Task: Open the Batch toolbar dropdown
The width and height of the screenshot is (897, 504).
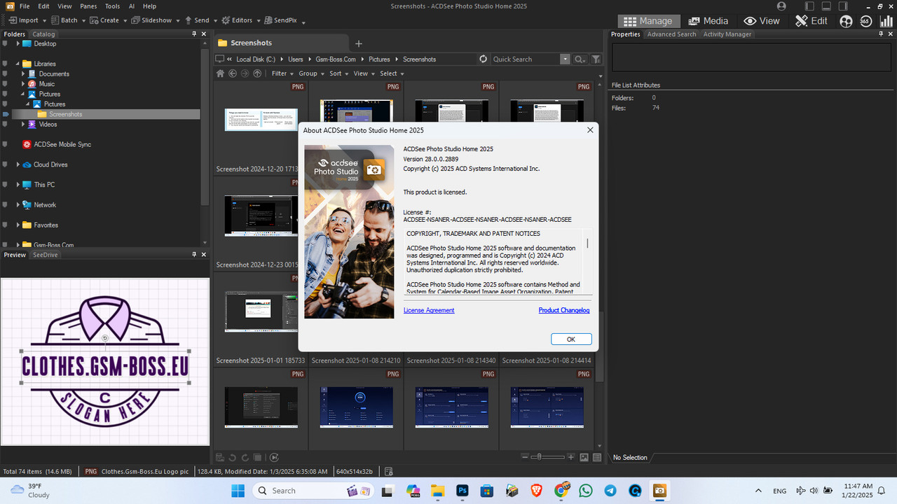Action: point(68,20)
